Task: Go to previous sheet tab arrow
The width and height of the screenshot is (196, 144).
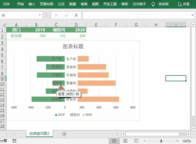Action: click(x=6, y=134)
